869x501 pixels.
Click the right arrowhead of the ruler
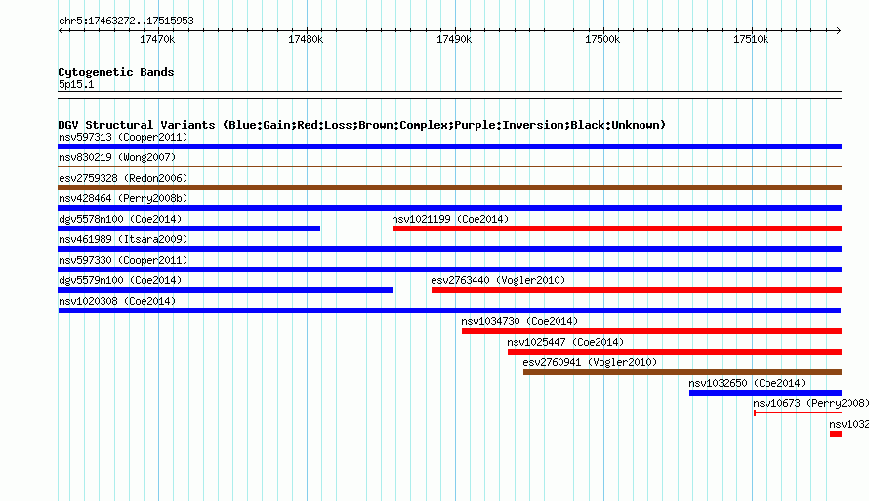pyautogui.click(x=839, y=30)
